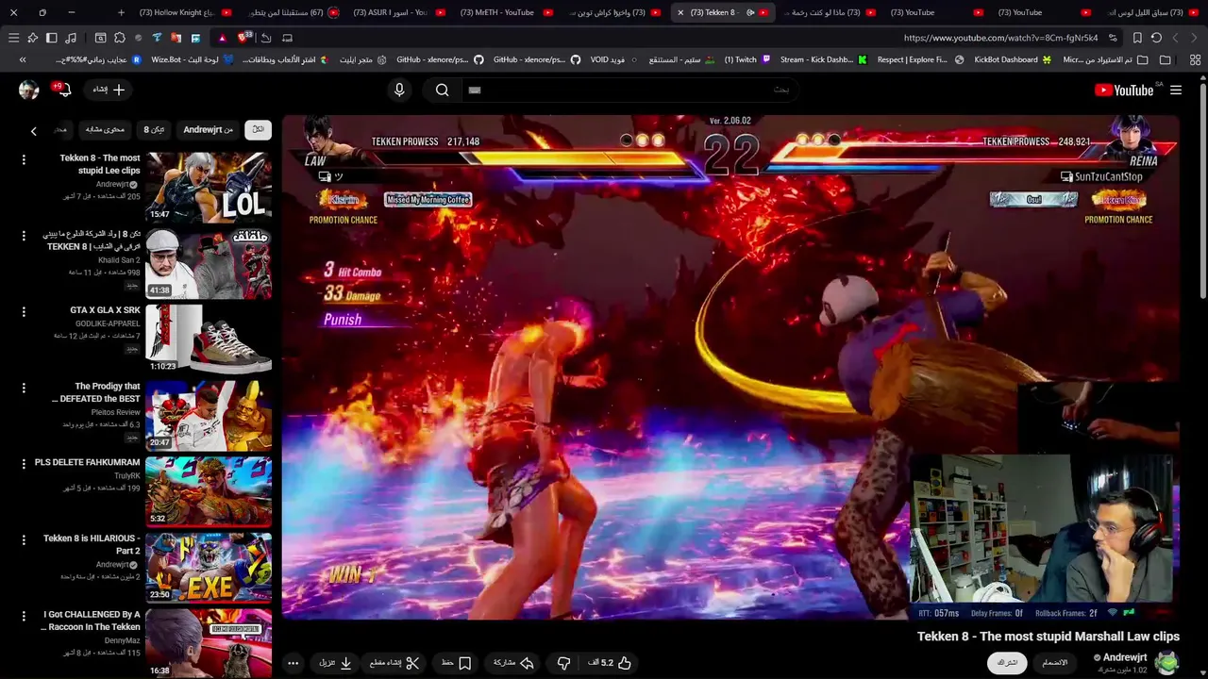
Task: Open 'PLS DELETE FAHKUMRAM' video title
Action: click(x=87, y=462)
